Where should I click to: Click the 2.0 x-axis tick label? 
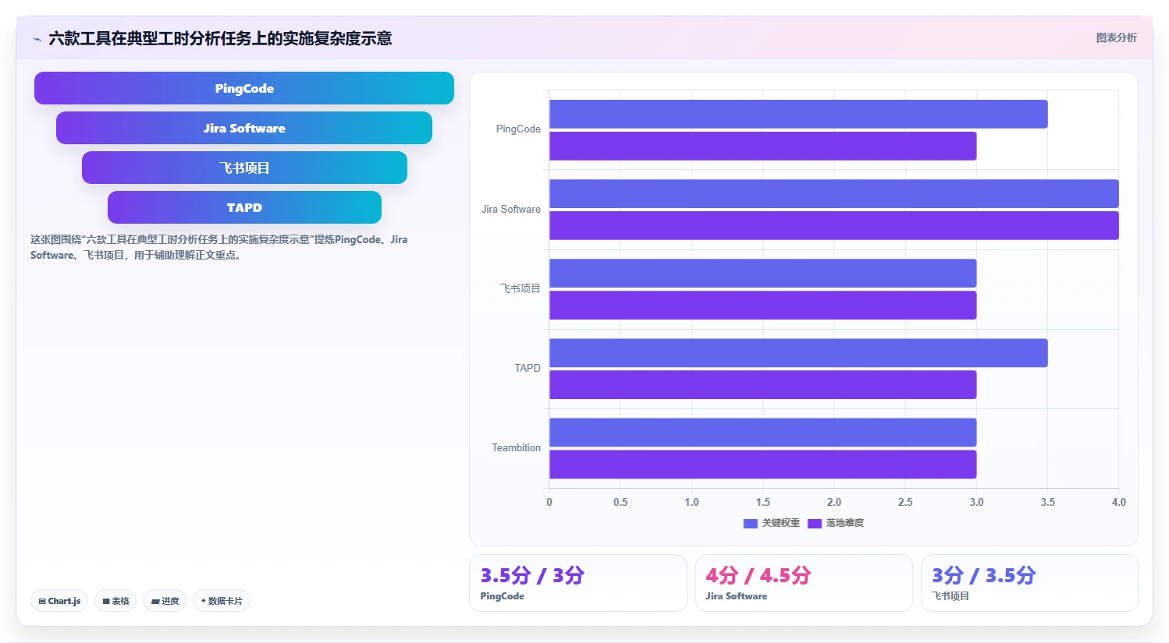coord(834,502)
